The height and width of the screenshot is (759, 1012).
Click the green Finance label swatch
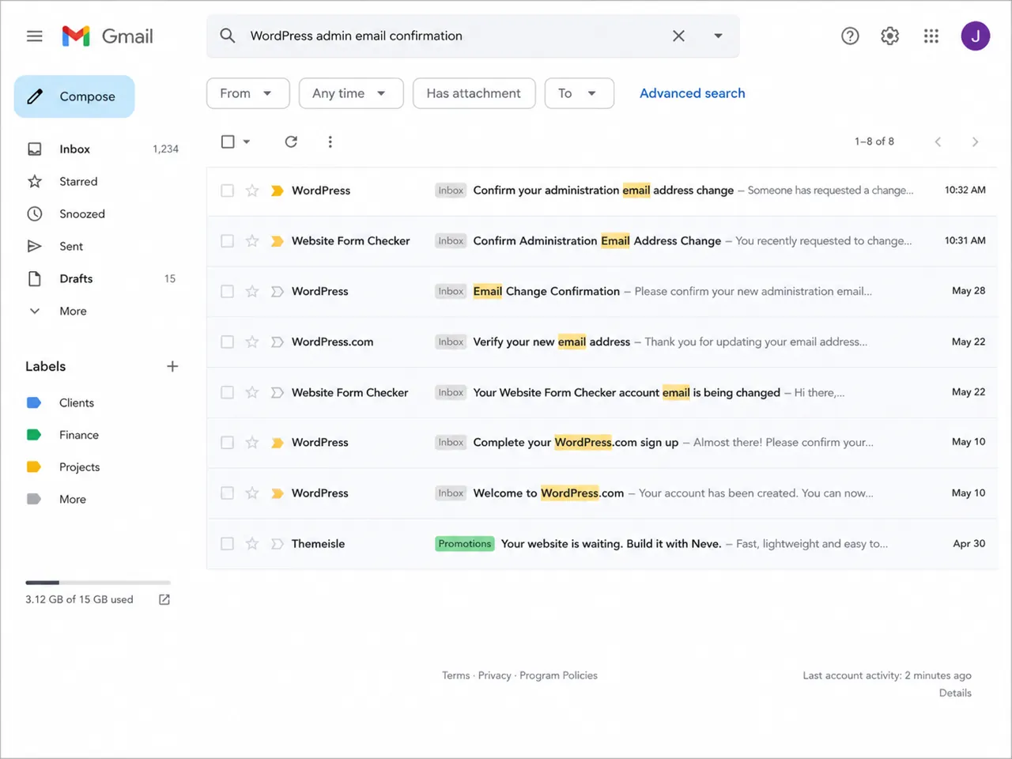[x=34, y=435]
